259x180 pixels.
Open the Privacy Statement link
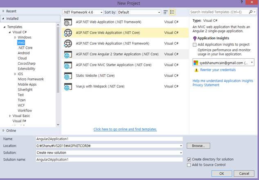[206, 85]
